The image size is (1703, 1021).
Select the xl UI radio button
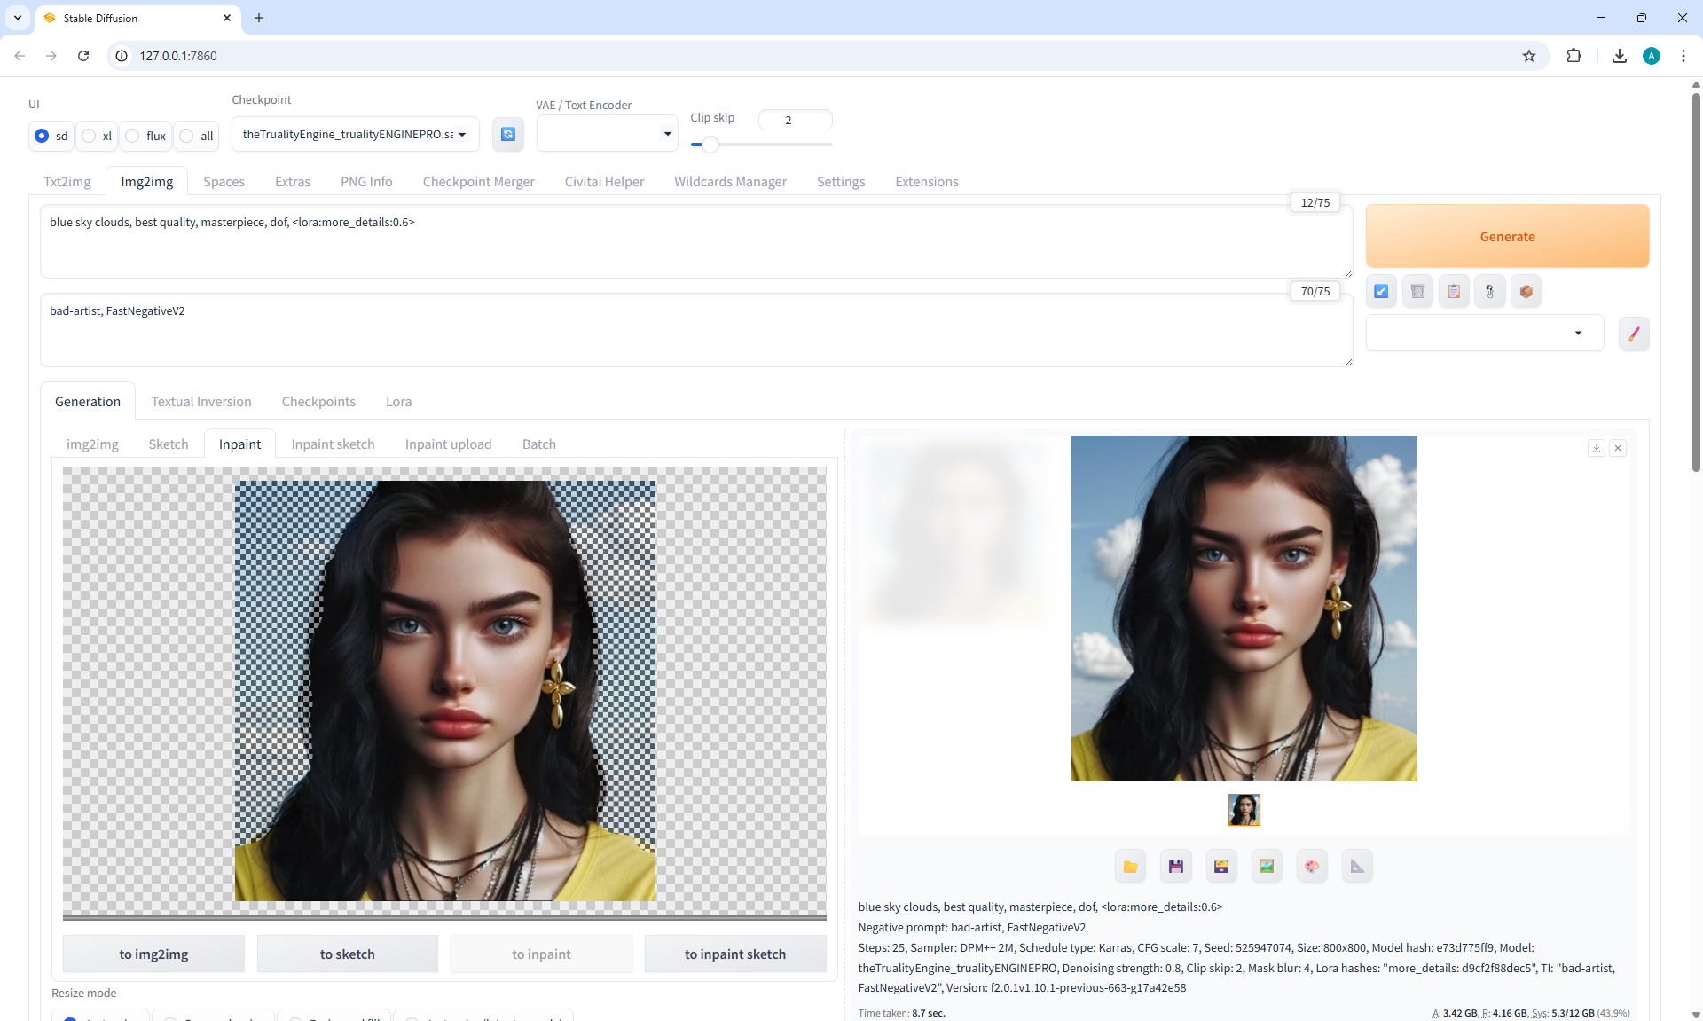(90, 136)
